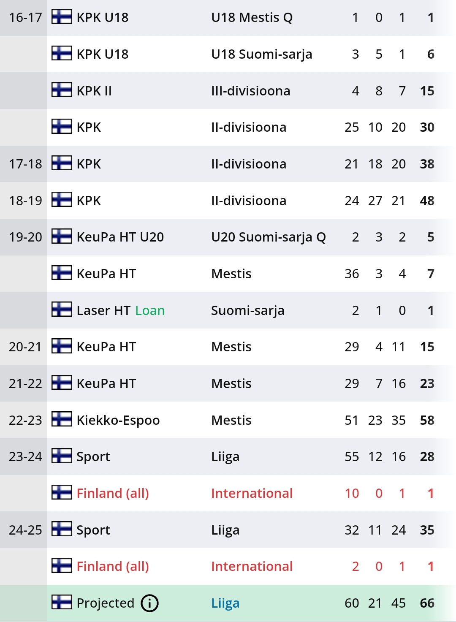
Task: Open International link for 23-24 season
Action: (x=252, y=493)
